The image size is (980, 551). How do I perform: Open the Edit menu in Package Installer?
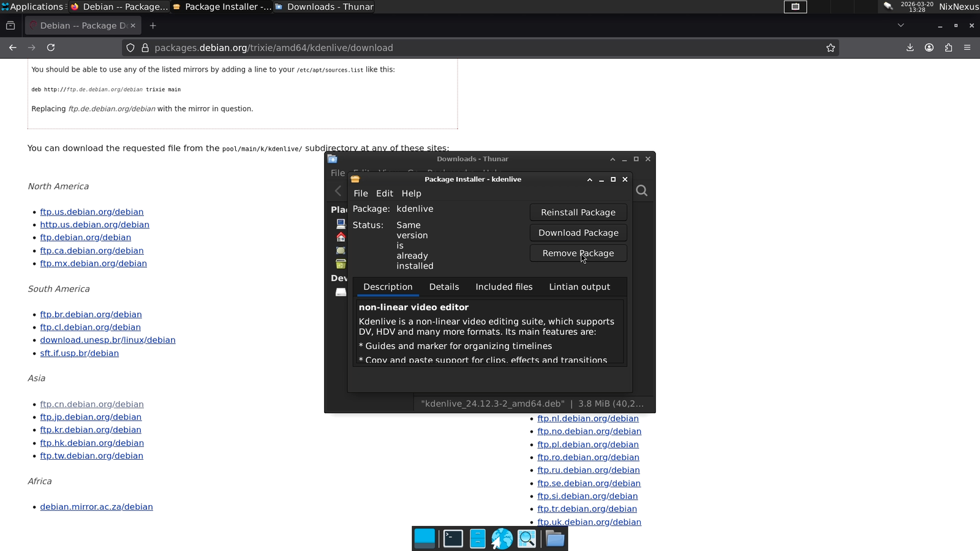pos(385,193)
